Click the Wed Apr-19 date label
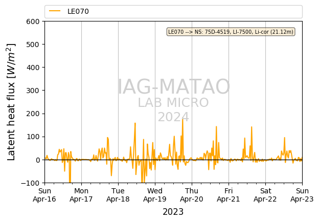 pyautogui.click(x=155, y=195)
